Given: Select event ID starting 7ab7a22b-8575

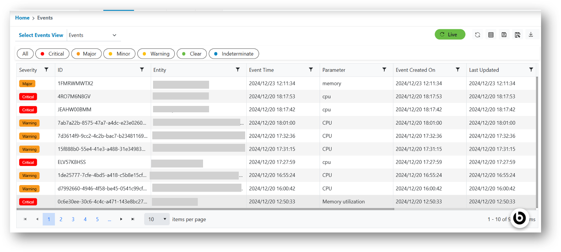Looking at the screenshot, I should (102, 123).
